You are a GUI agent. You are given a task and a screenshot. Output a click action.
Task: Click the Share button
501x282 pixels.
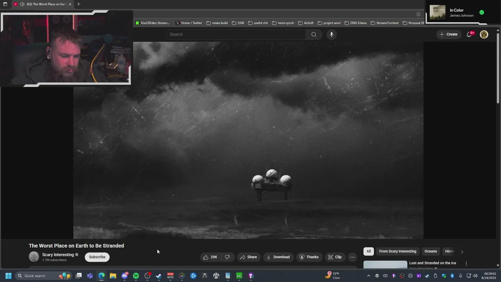[248, 257]
